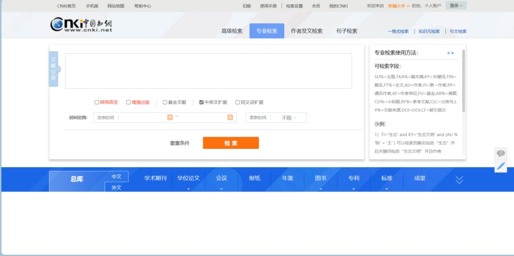Viewport: 514px width, 256px height.
Task: Open the 更新时间 不限 dropdown
Action: click(288, 118)
